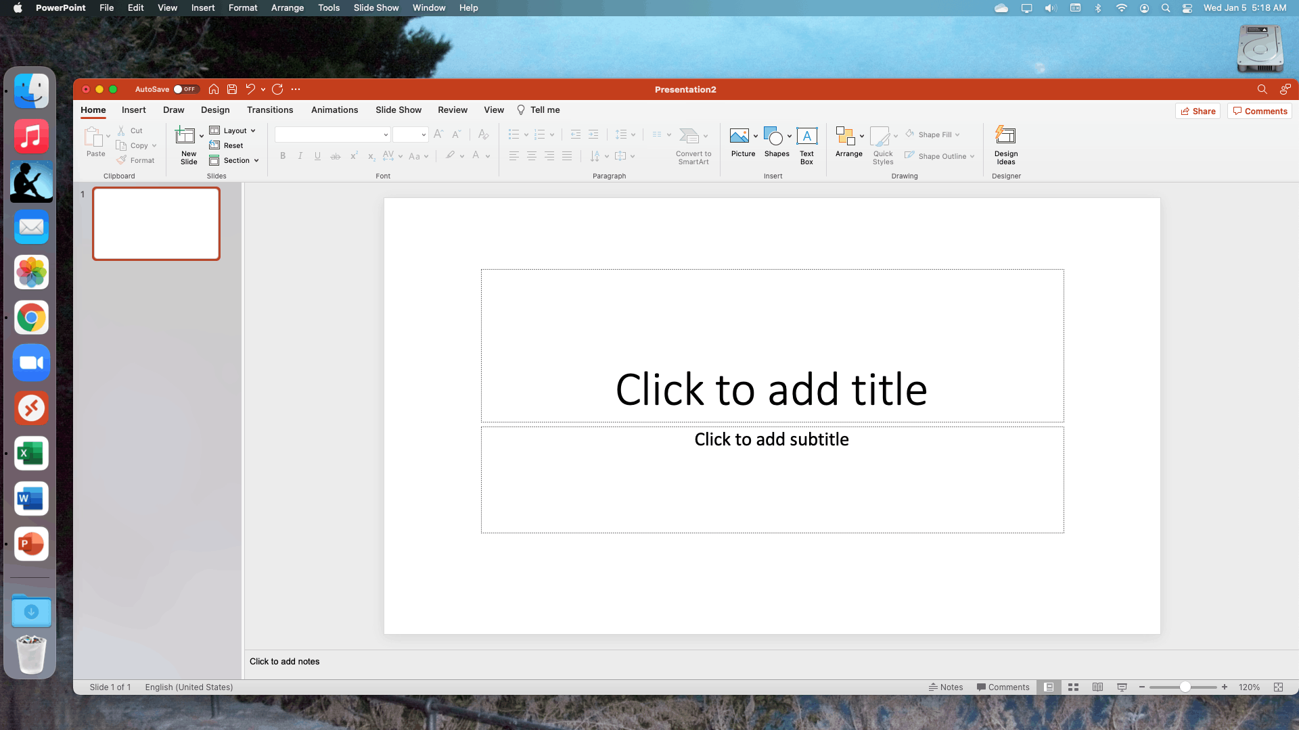
Task: Switch to the Transitions ribbon tab
Action: pos(270,110)
